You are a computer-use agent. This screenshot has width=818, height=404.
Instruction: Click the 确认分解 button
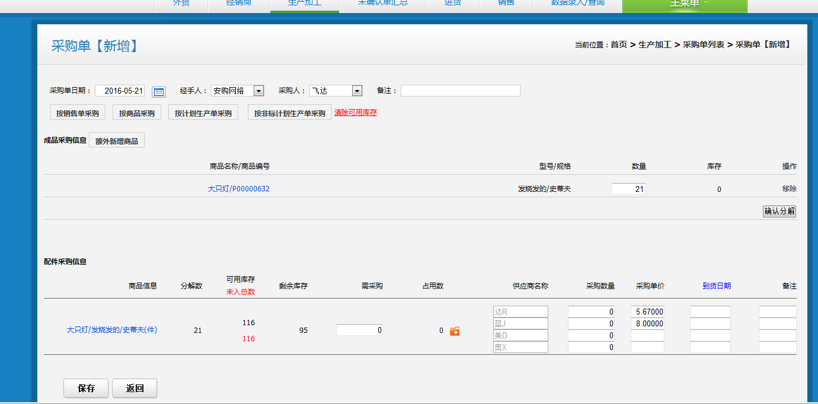[x=779, y=211]
